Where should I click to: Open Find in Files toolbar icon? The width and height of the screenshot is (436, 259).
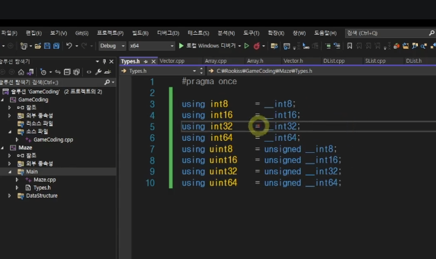click(x=274, y=46)
